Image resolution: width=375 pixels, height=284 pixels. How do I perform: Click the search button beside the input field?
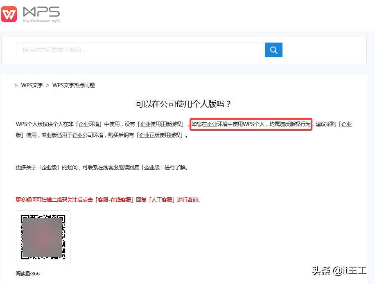coord(273,50)
